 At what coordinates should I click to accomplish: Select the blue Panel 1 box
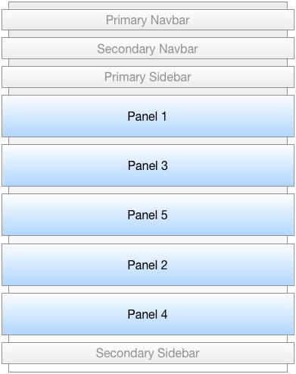(148, 116)
